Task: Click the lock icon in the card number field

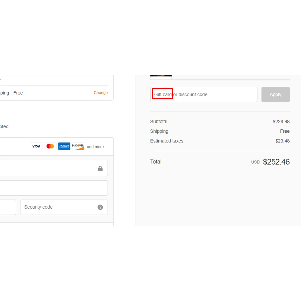Action: (x=100, y=169)
